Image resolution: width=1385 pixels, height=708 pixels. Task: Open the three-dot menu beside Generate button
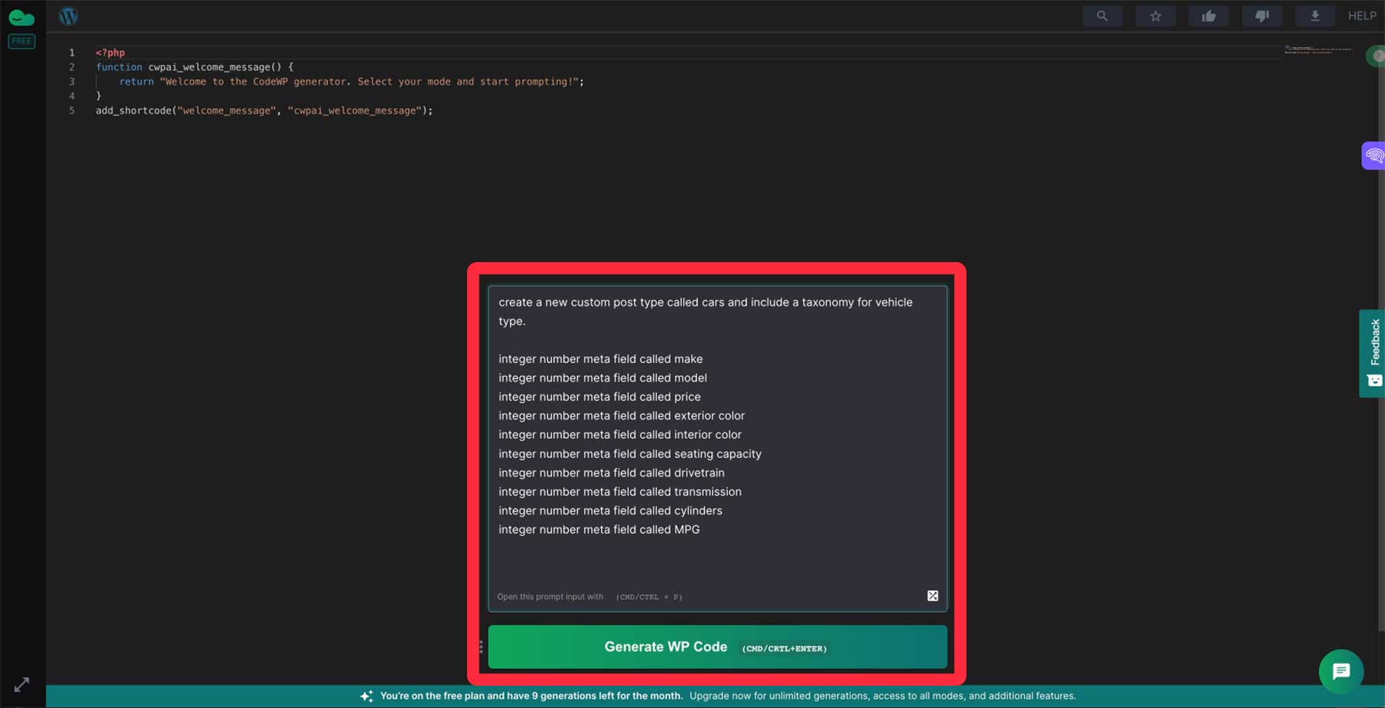point(480,647)
